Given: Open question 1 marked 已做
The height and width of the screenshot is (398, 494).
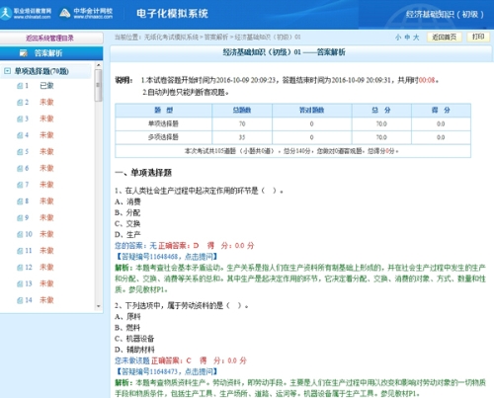Looking at the screenshot, I should pyautogui.click(x=46, y=86).
